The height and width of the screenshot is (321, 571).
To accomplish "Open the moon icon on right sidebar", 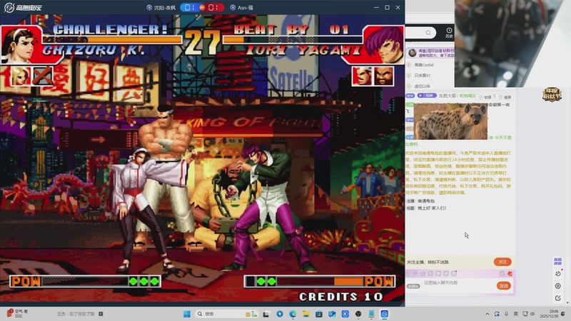I will (x=558, y=274).
